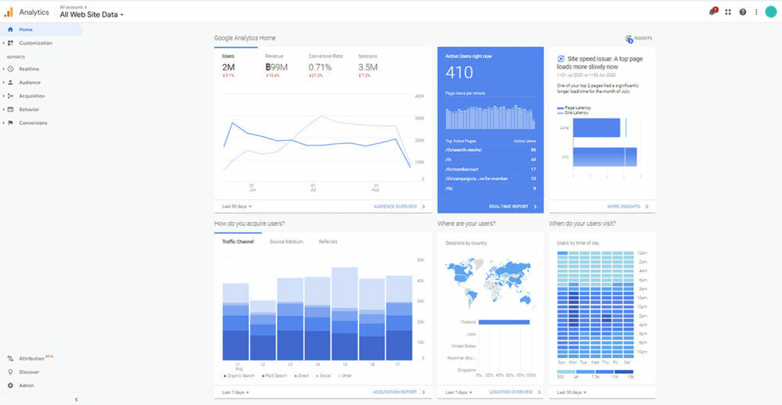
Task: Open the Location Overview link
Action: (x=515, y=392)
